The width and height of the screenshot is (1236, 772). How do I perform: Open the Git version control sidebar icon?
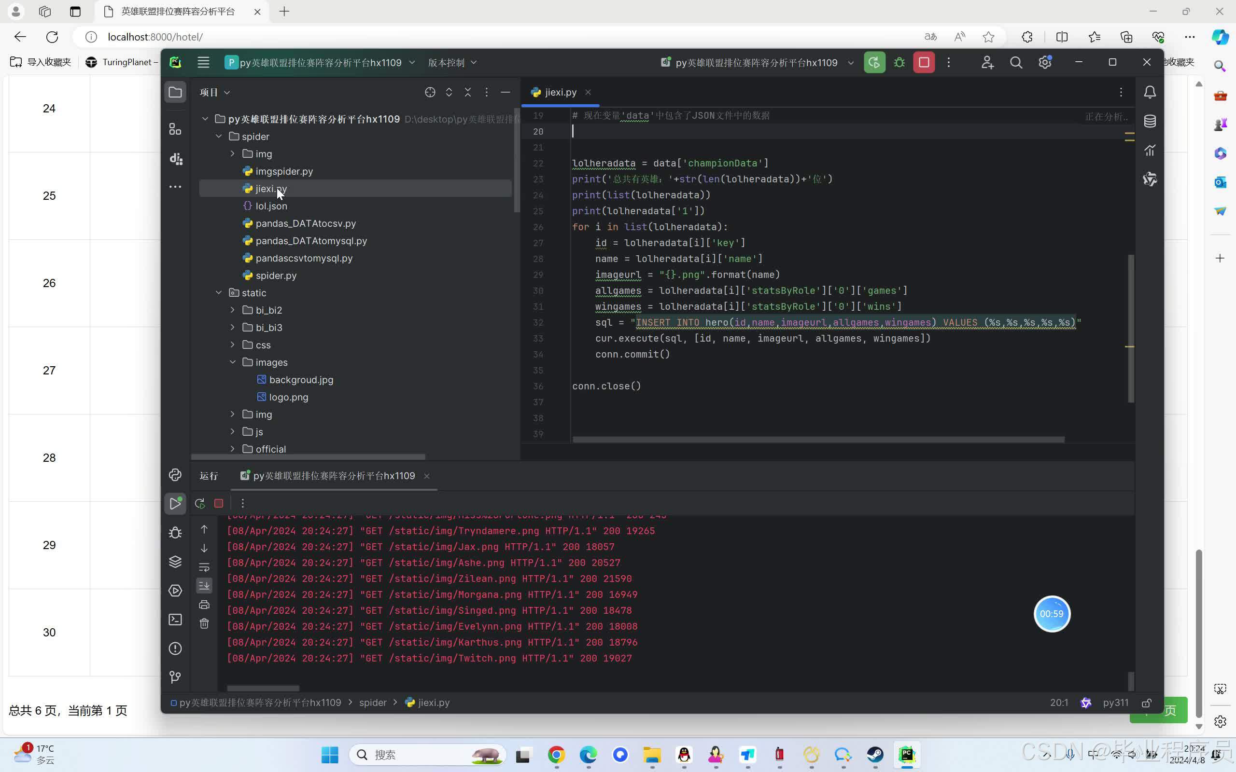coord(175,677)
